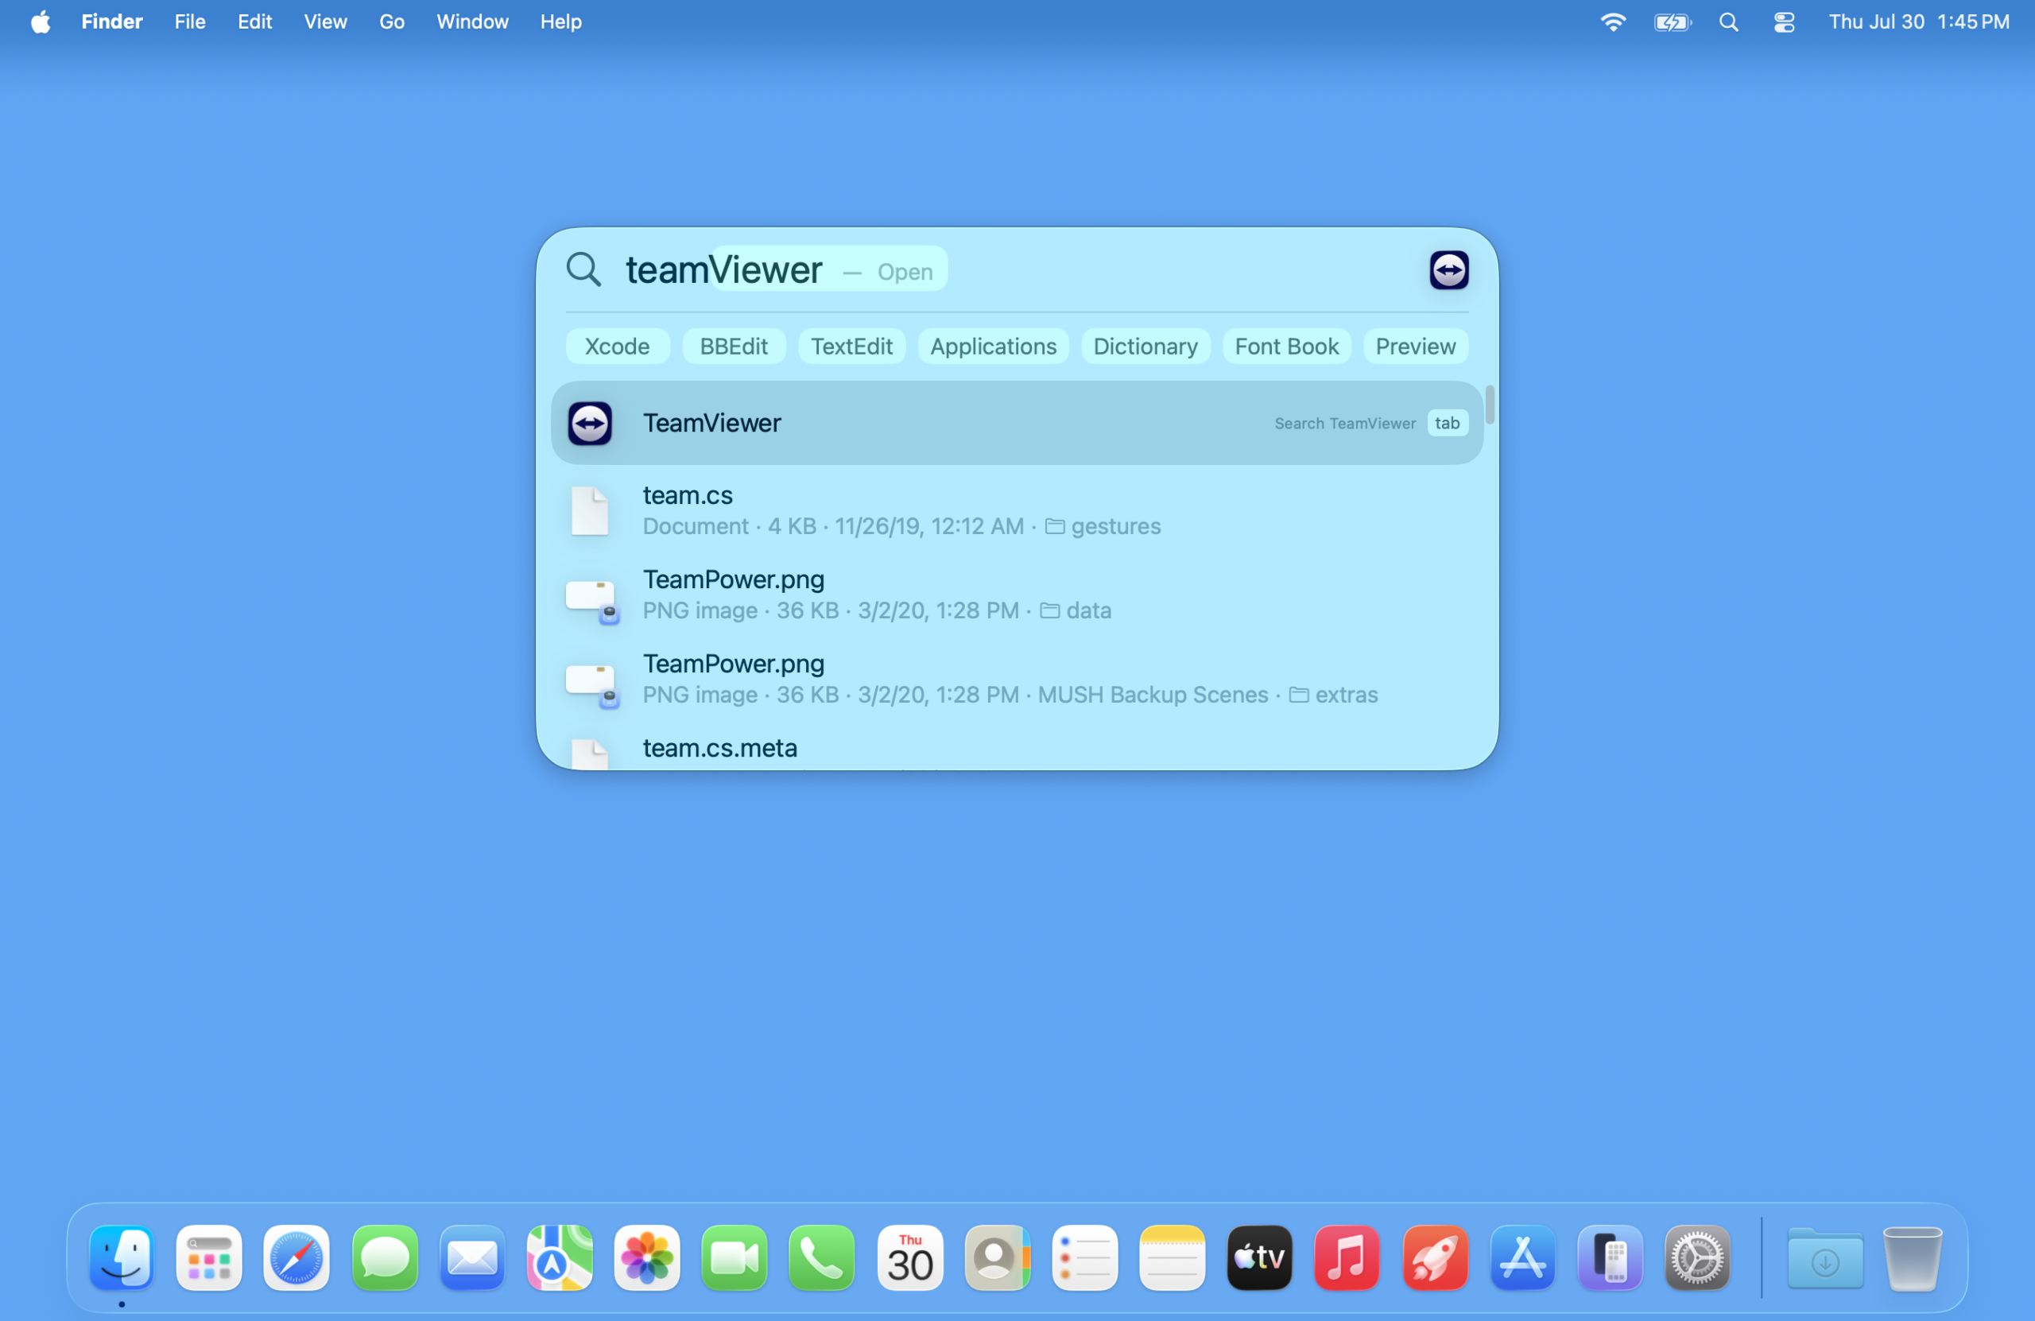The height and width of the screenshot is (1321, 2035).
Task: Filter results by Dictionary
Action: coord(1145,347)
